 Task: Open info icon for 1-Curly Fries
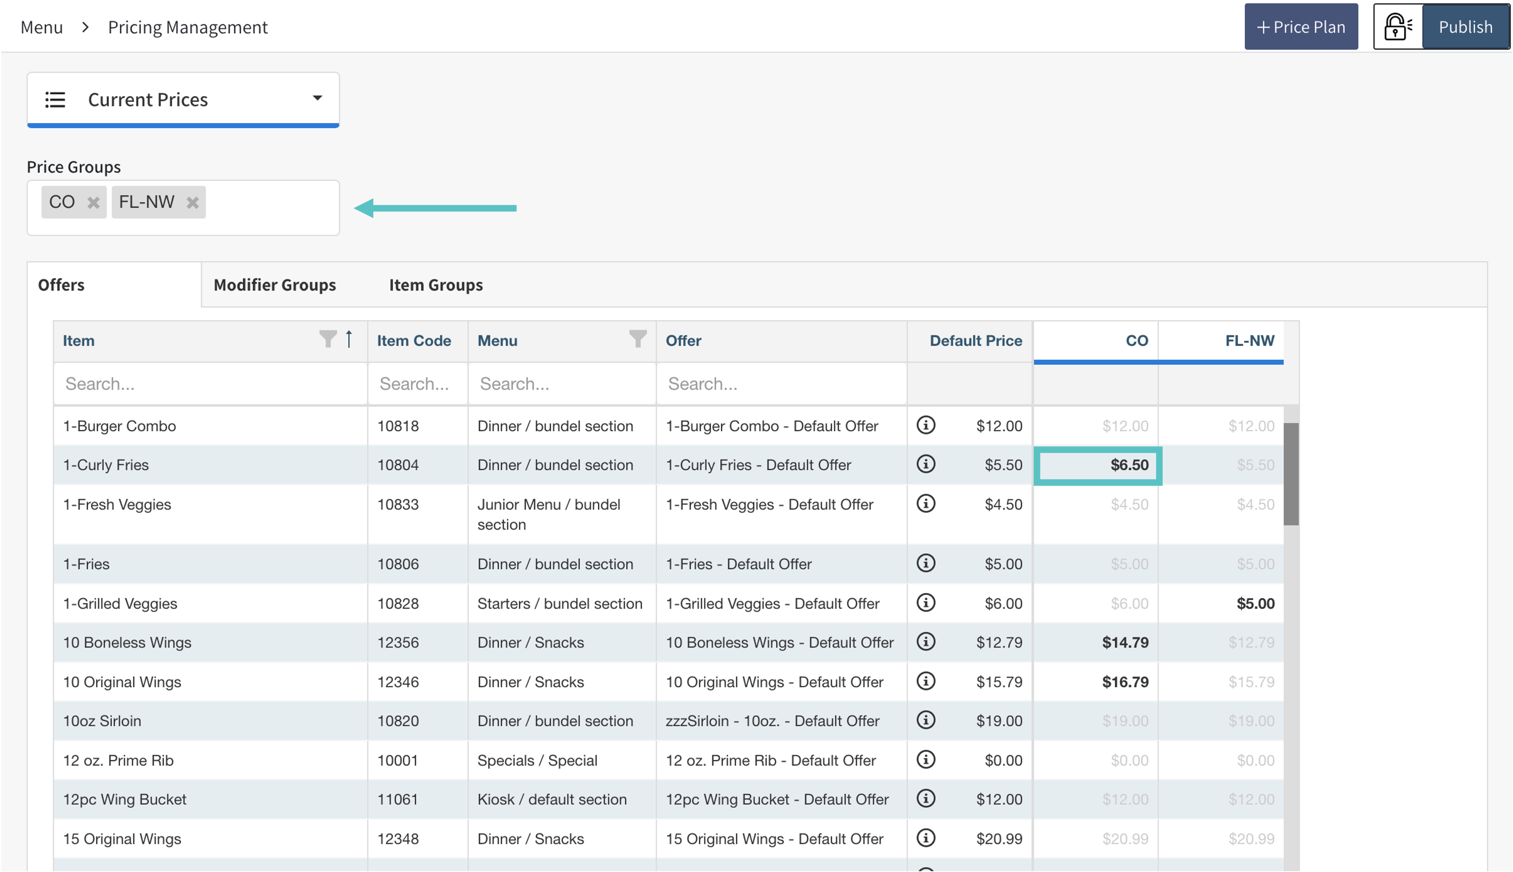click(926, 464)
